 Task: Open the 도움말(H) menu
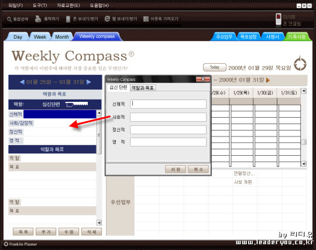[x=99, y=5]
